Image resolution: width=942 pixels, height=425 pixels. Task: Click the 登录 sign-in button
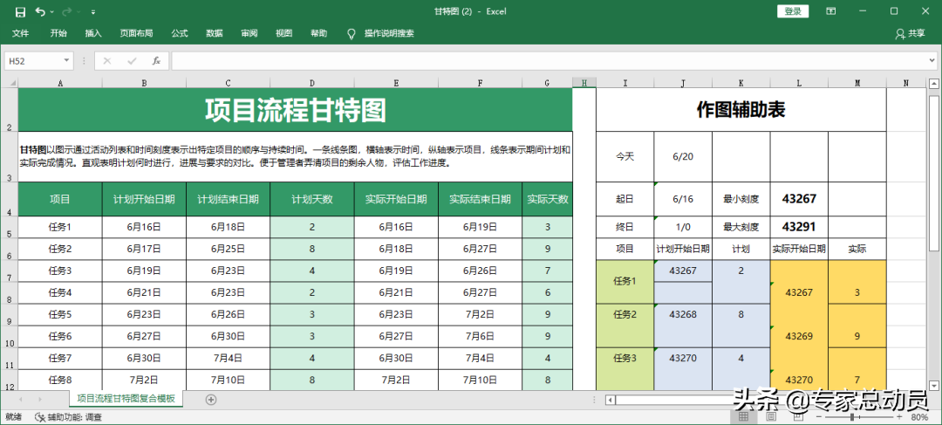pyautogui.click(x=793, y=11)
